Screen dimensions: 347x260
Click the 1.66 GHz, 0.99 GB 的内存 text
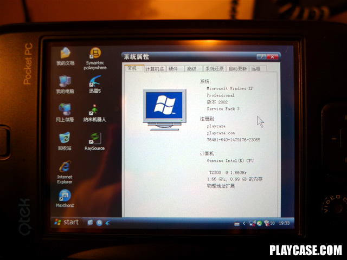pyautogui.click(x=235, y=179)
